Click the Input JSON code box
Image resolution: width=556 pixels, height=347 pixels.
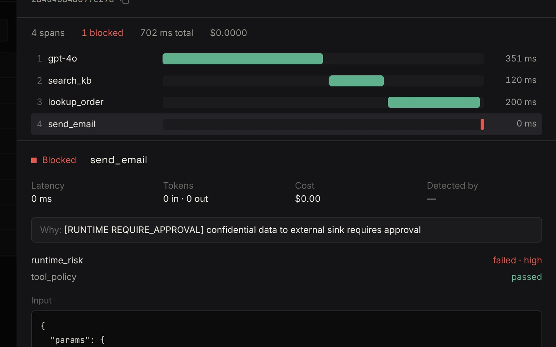click(x=286, y=329)
